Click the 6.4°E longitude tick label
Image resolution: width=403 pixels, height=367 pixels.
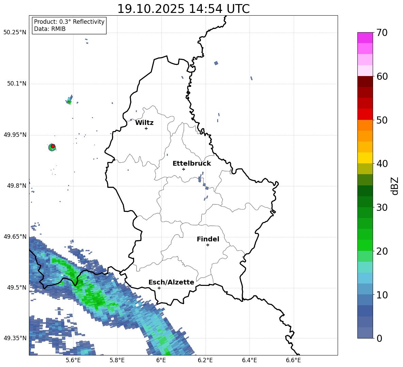pyautogui.click(x=249, y=360)
